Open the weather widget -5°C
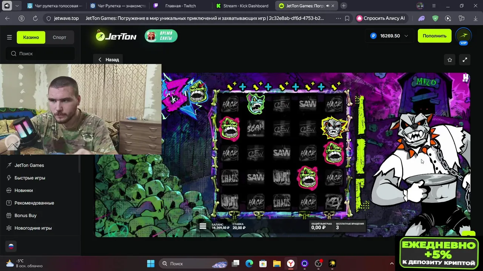Viewport: 483px width, 271px height. click(25, 263)
